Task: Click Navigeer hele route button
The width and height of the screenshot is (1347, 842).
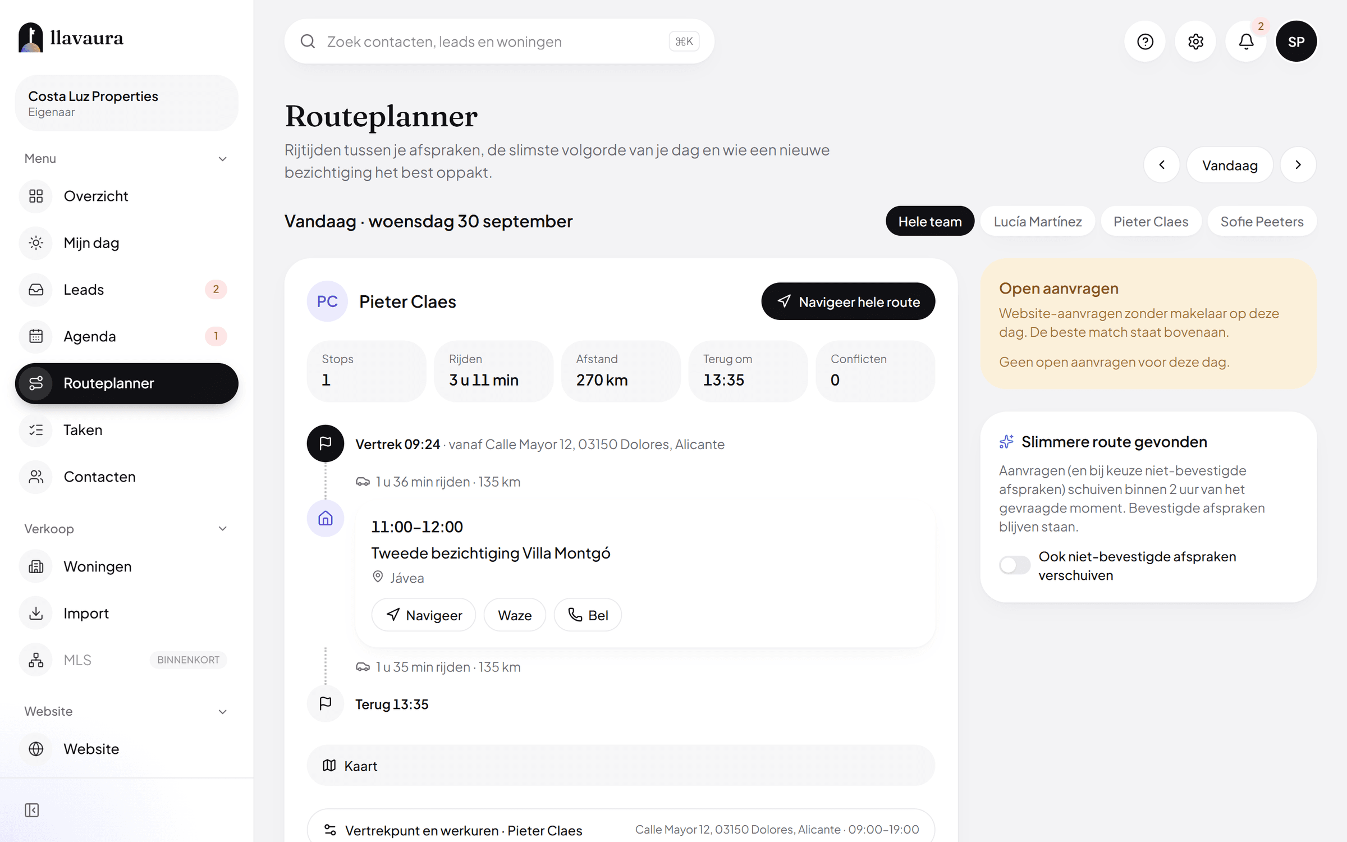Action: click(848, 301)
